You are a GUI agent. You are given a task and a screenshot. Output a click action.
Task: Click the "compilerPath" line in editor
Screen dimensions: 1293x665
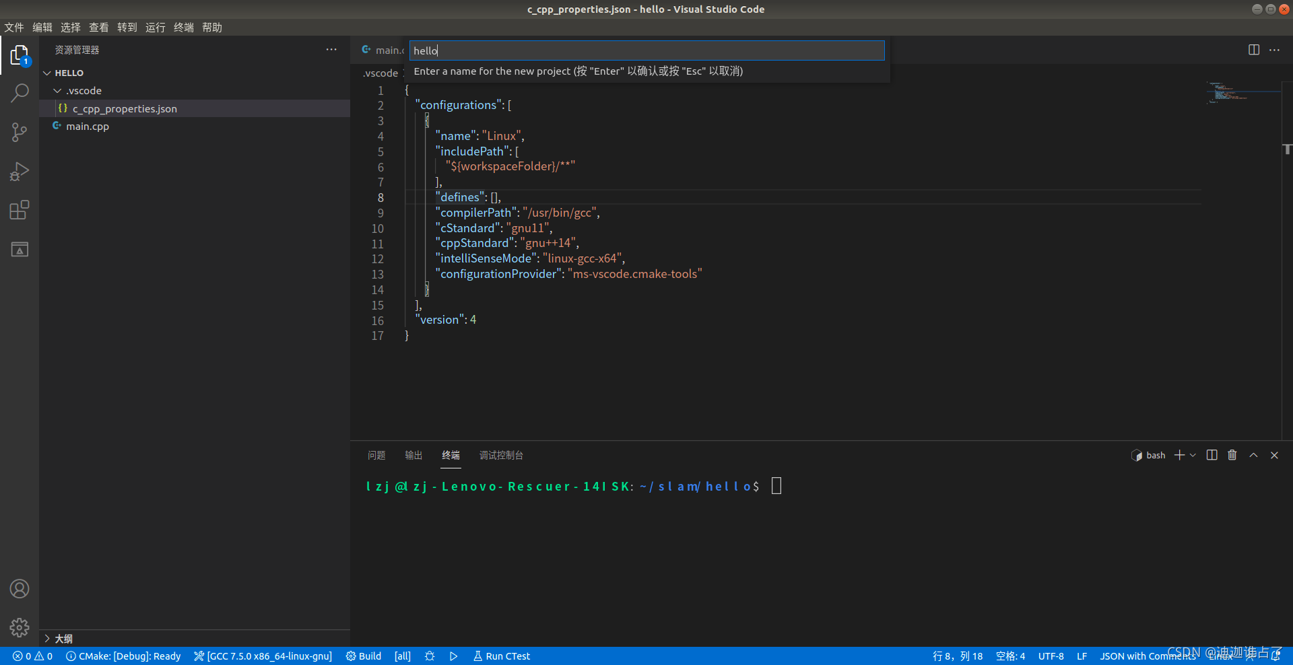(x=517, y=213)
